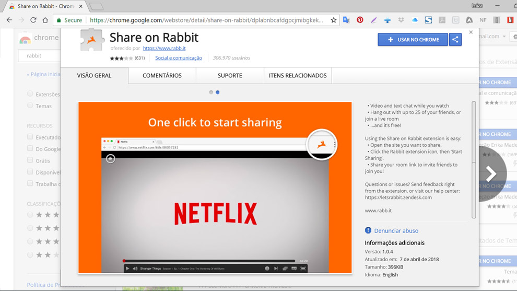The width and height of the screenshot is (517, 291).
Task: Check the Executado feature checkbox
Action: (30, 136)
